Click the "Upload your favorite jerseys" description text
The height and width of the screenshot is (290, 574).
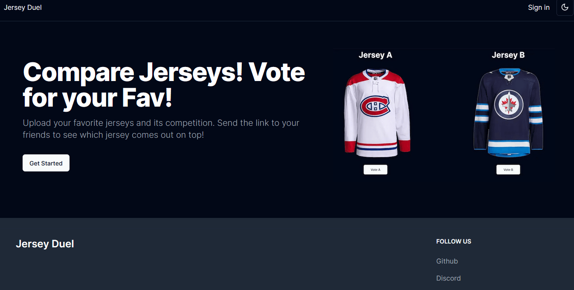coord(161,129)
